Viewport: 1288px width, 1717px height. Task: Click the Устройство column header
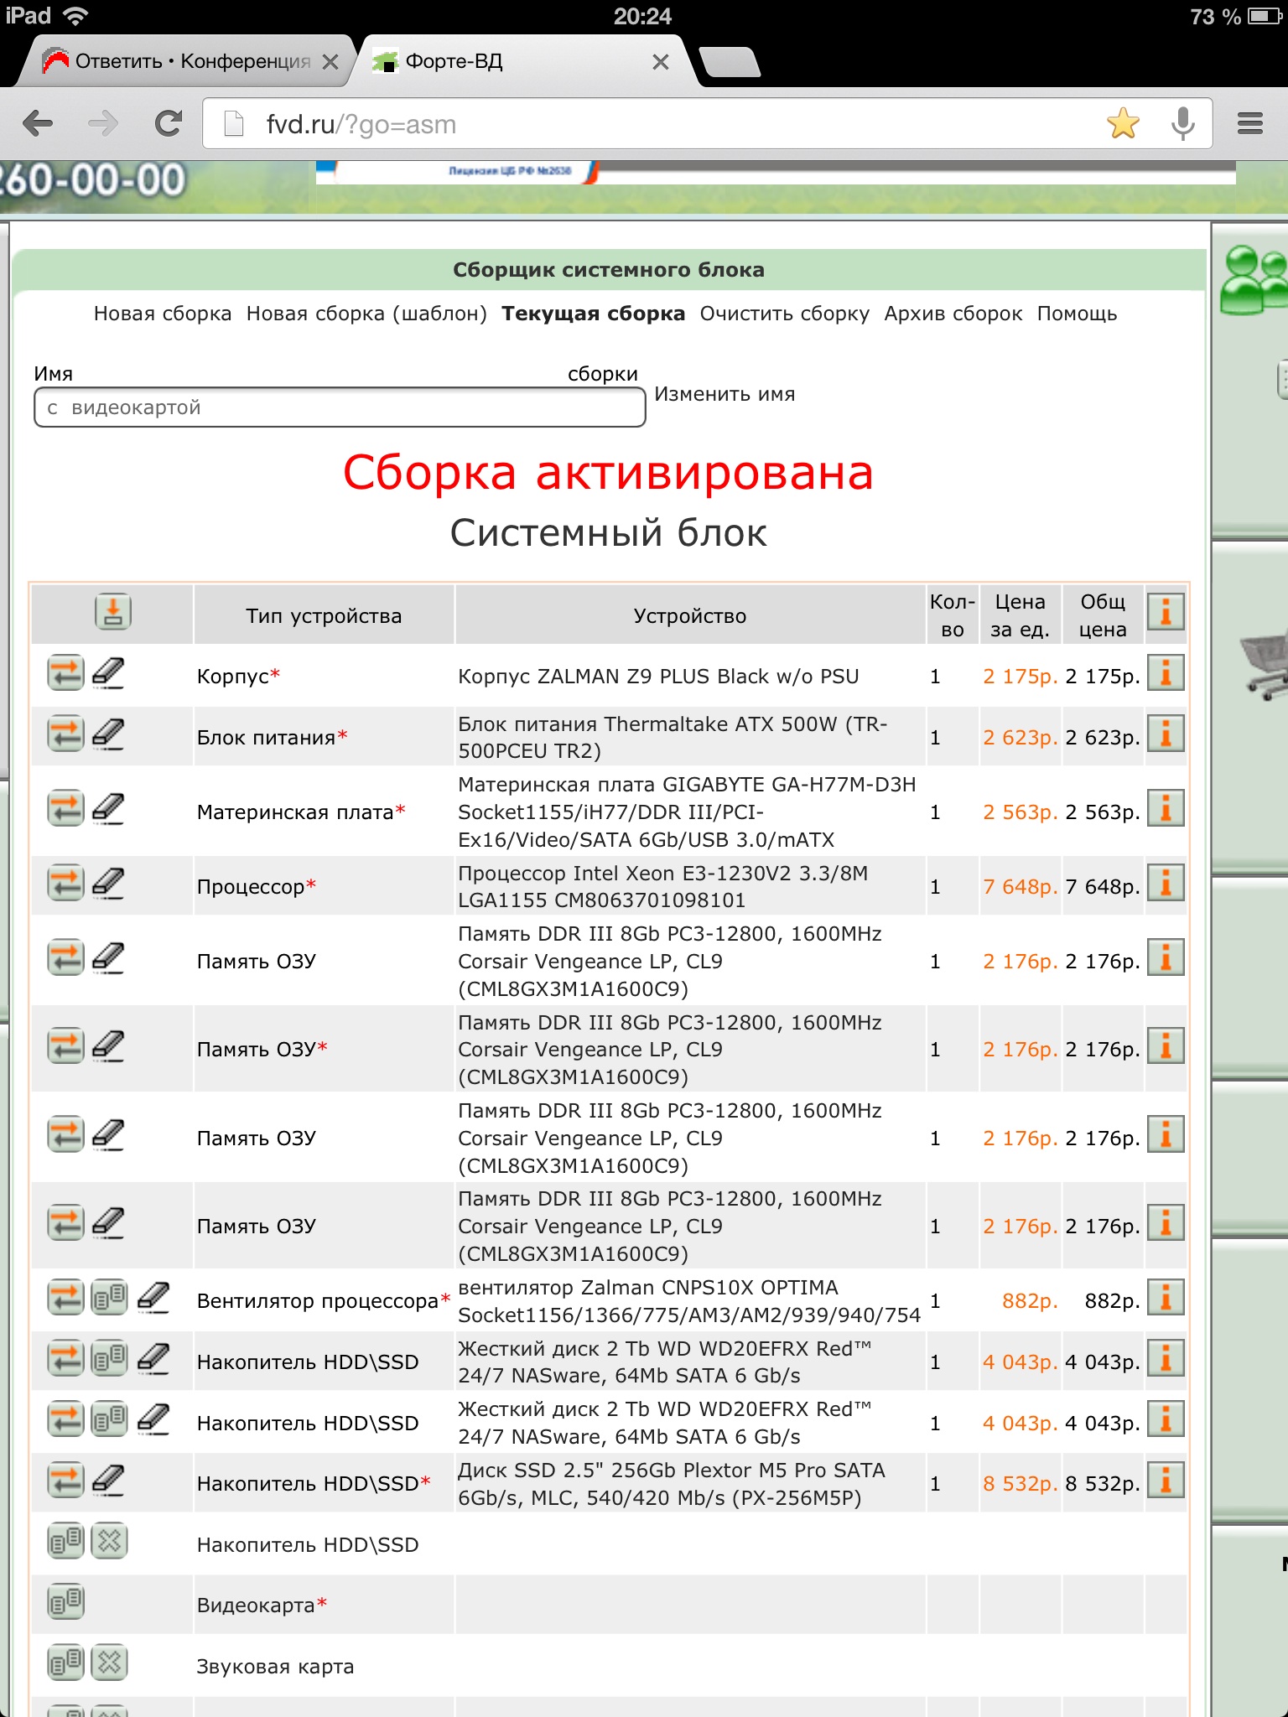coord(690,616)
